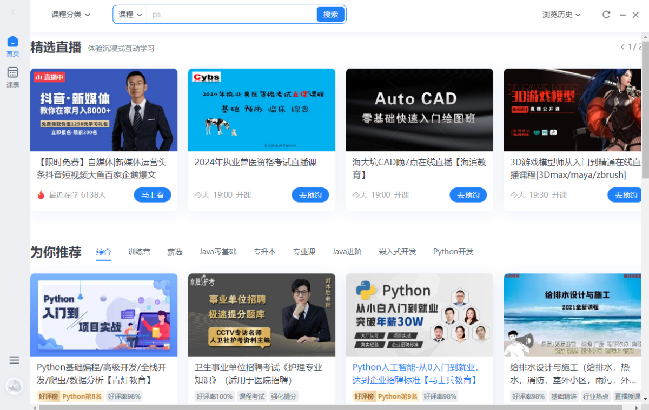Click the back arrow icon
The height and width of the screenshot is (410, 649).
point(14,12)
